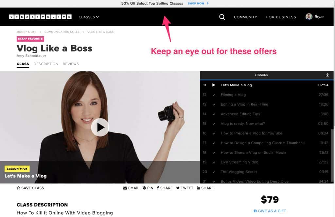Switch to the Reviews tab
335x217 pixels.
pyautogui.click(x=71, y=64)
